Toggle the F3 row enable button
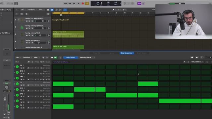The height and width of the screenshot is (119, 212). [x=17, y=67]
